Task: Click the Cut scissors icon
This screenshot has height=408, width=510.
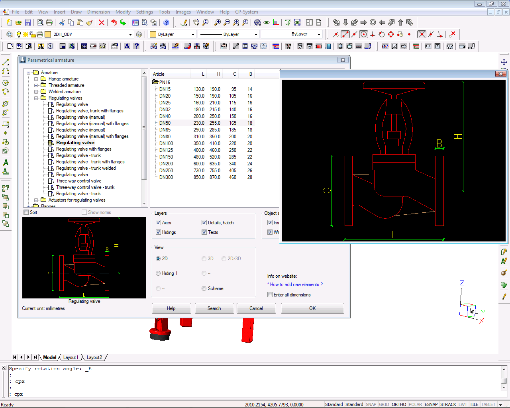Action: [x=62, y=22]
